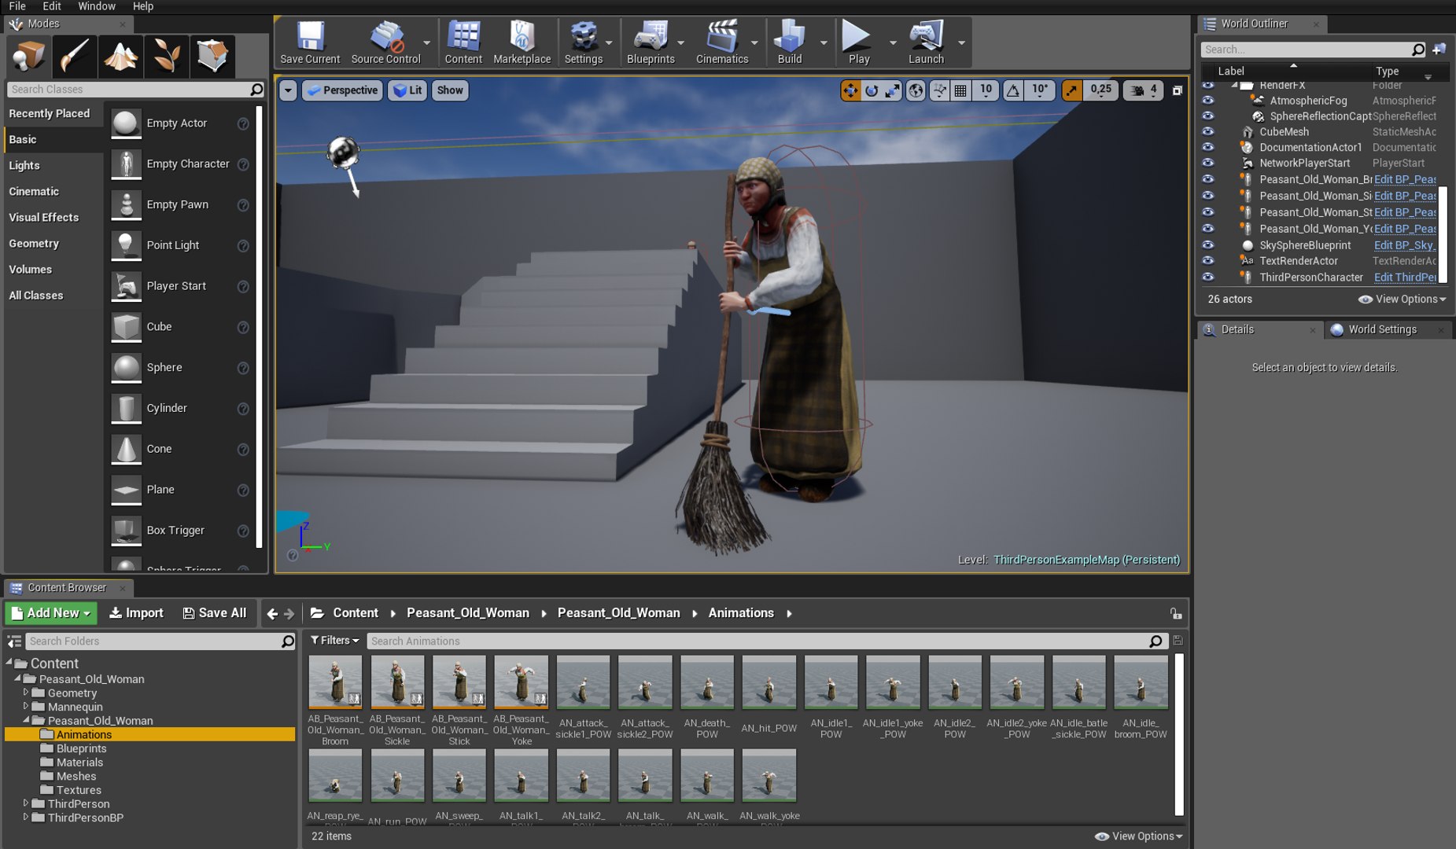Screen dimensions: 1456x849
Task: Expand the Geometry folder in tree
Action: (x=26, y=693)
